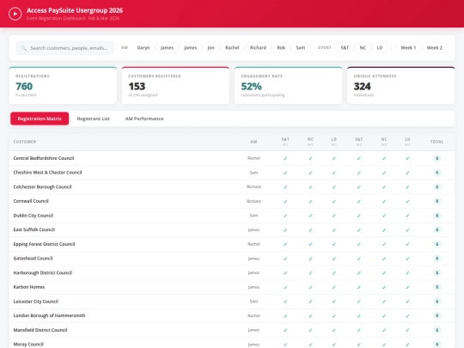Toggle the Richard AM filter chip
Screen dimensions: 464x348
(258, 47)
